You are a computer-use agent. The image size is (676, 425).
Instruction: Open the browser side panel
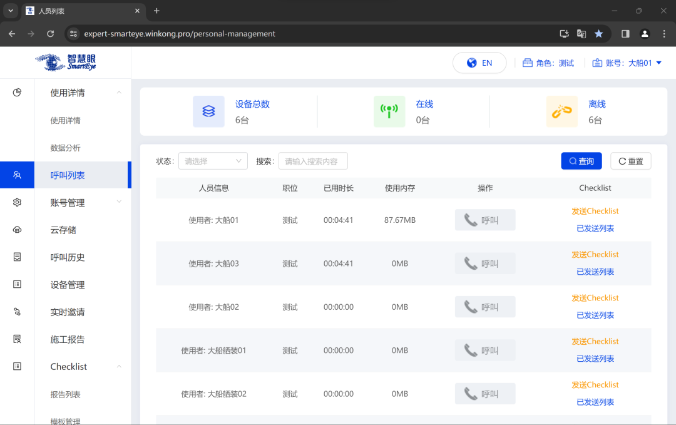click(x=625, y=34)
